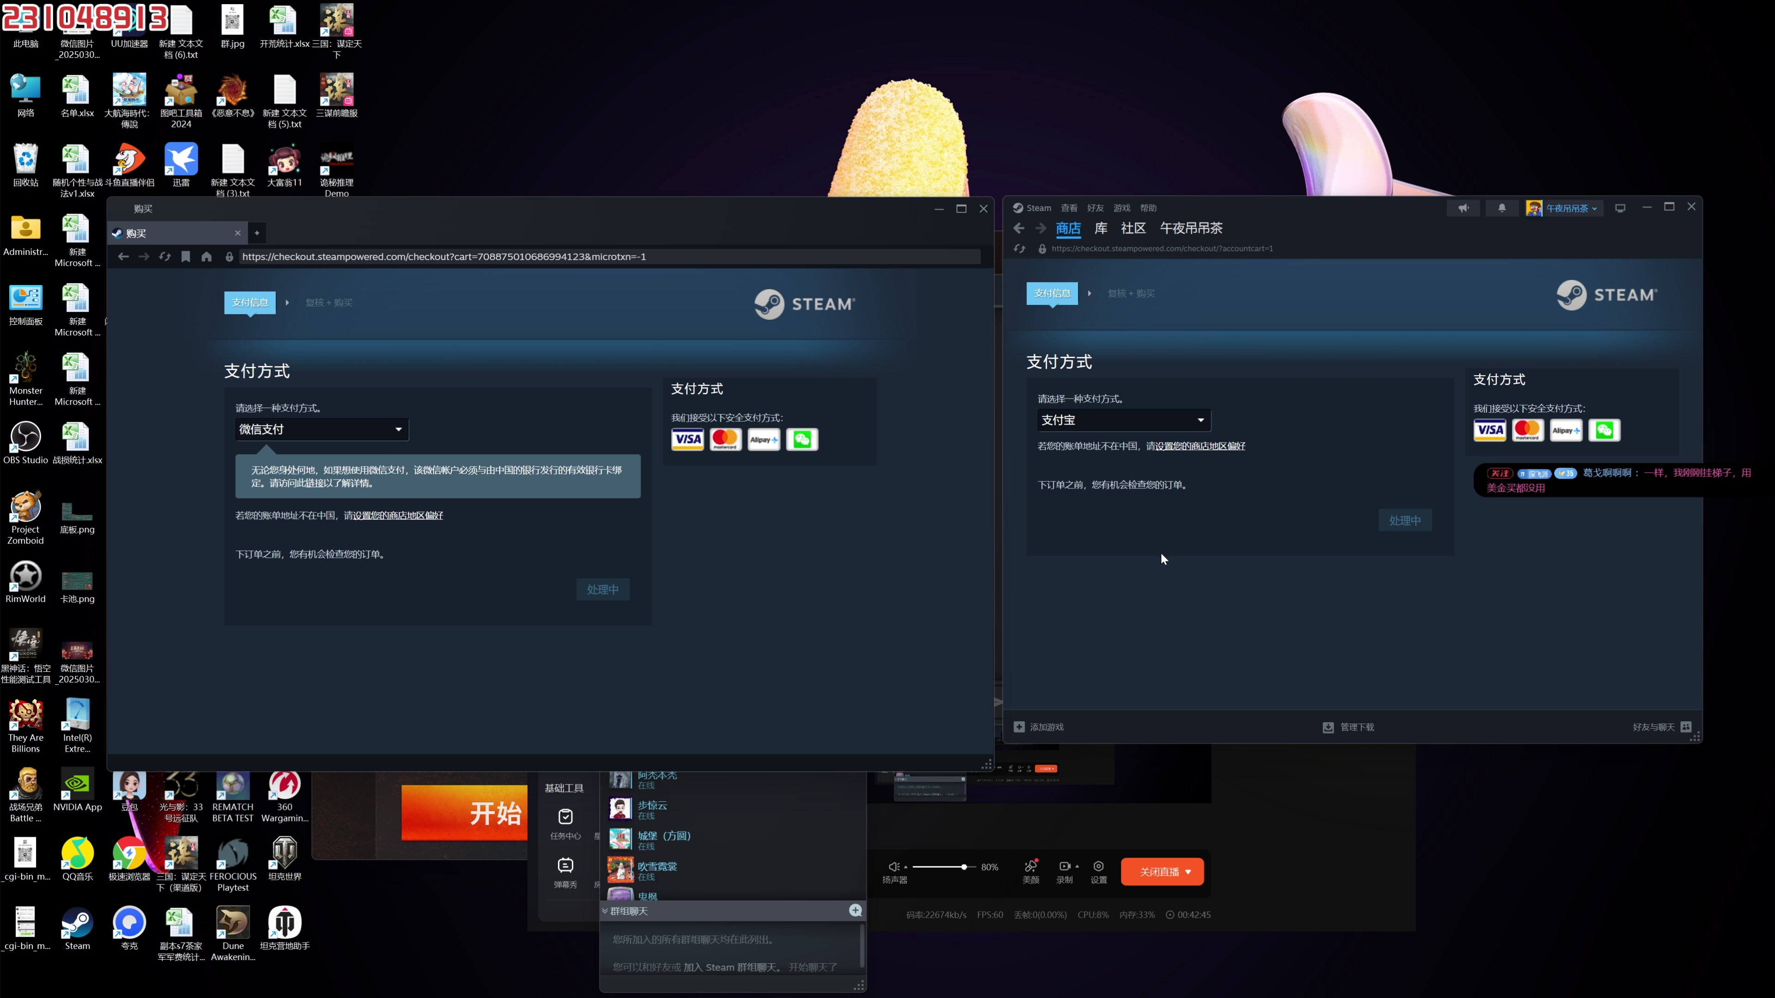Open 回收站 recycle bin icon
Image resolution: width=1775 pixels, height=998 pixels.
[x=25, y=165]
